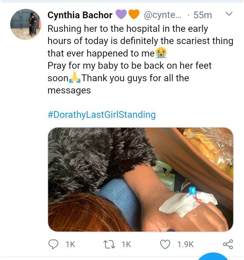Tap the praying hands emoji in tweet

[75, 77]
